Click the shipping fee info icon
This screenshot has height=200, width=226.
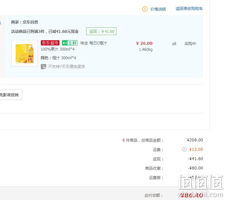point(184,149)
